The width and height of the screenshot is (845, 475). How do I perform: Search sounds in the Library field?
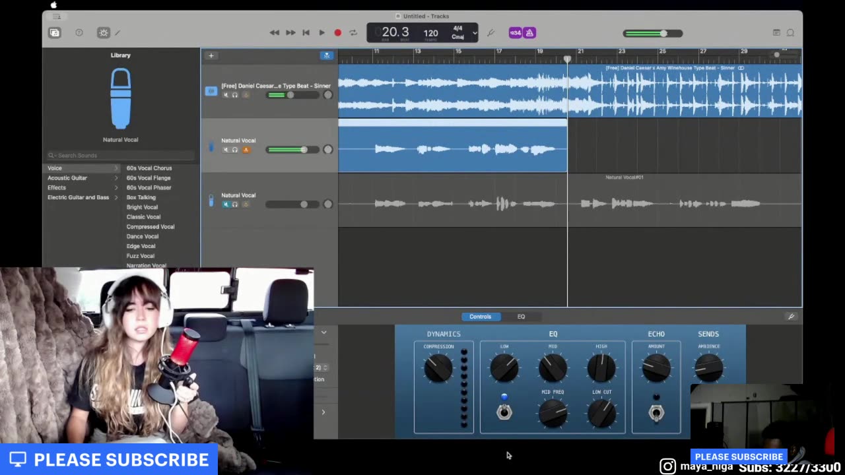click(121, 155)
